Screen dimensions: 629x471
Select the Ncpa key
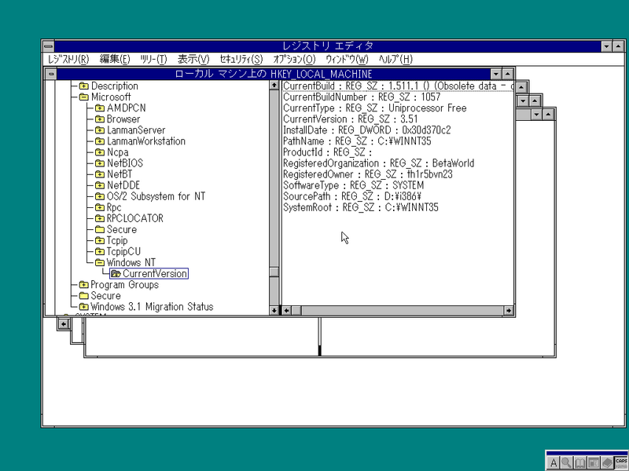click(117, 152)
